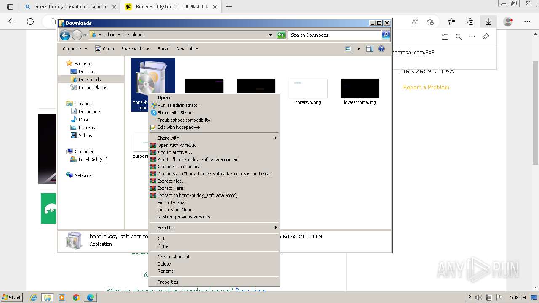Image resolution: width=539 pixels, height=303 pixels.
Task: Select Local Disk (C:)
Action: [x=93, y=159]
